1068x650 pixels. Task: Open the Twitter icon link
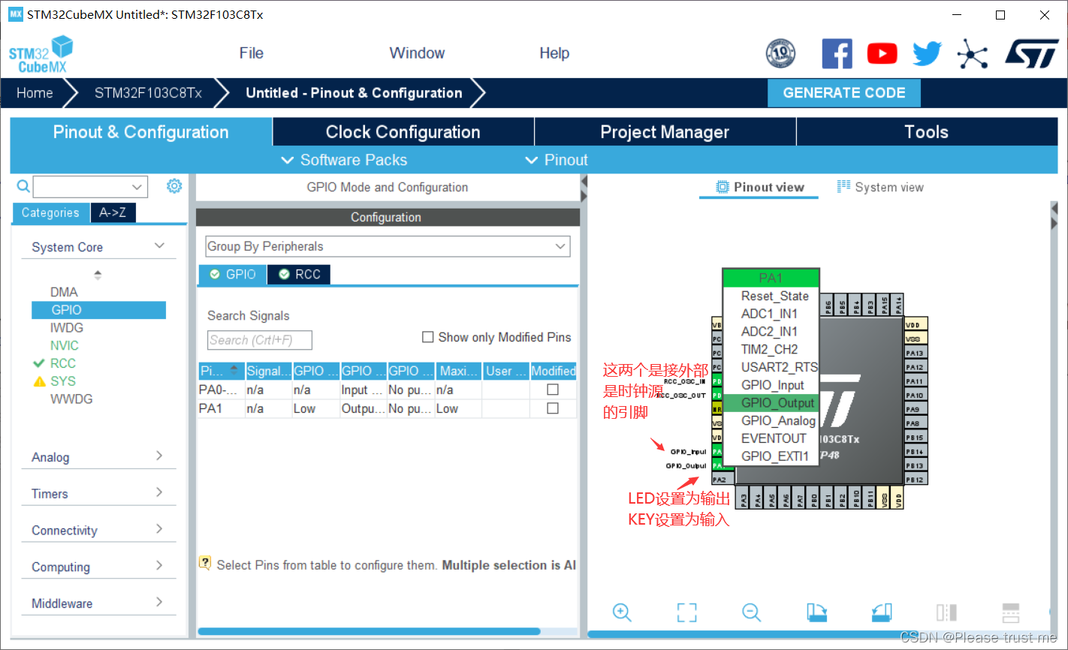point(928,54)
